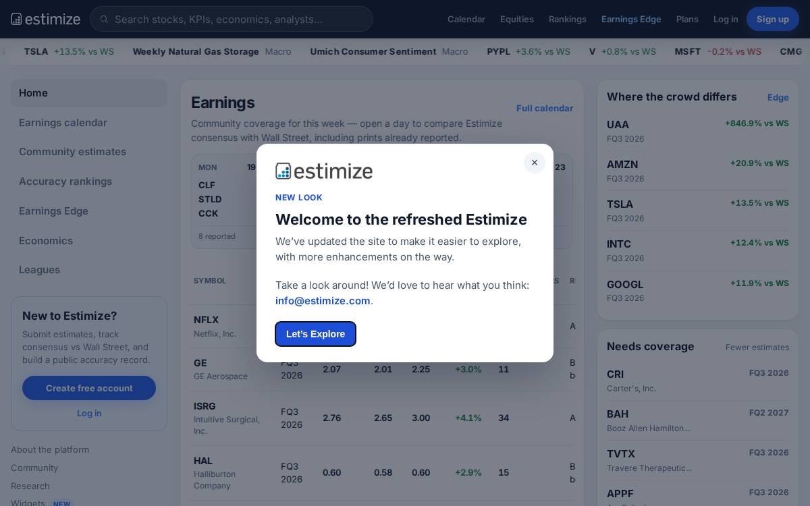Open the GE Aerospace row
810x506 pixels.
pos(382,369)
